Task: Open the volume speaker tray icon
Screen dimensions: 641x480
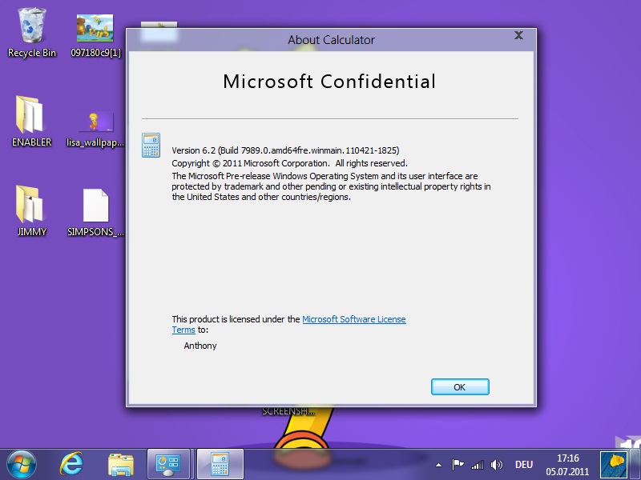Action: click(496, 465)
